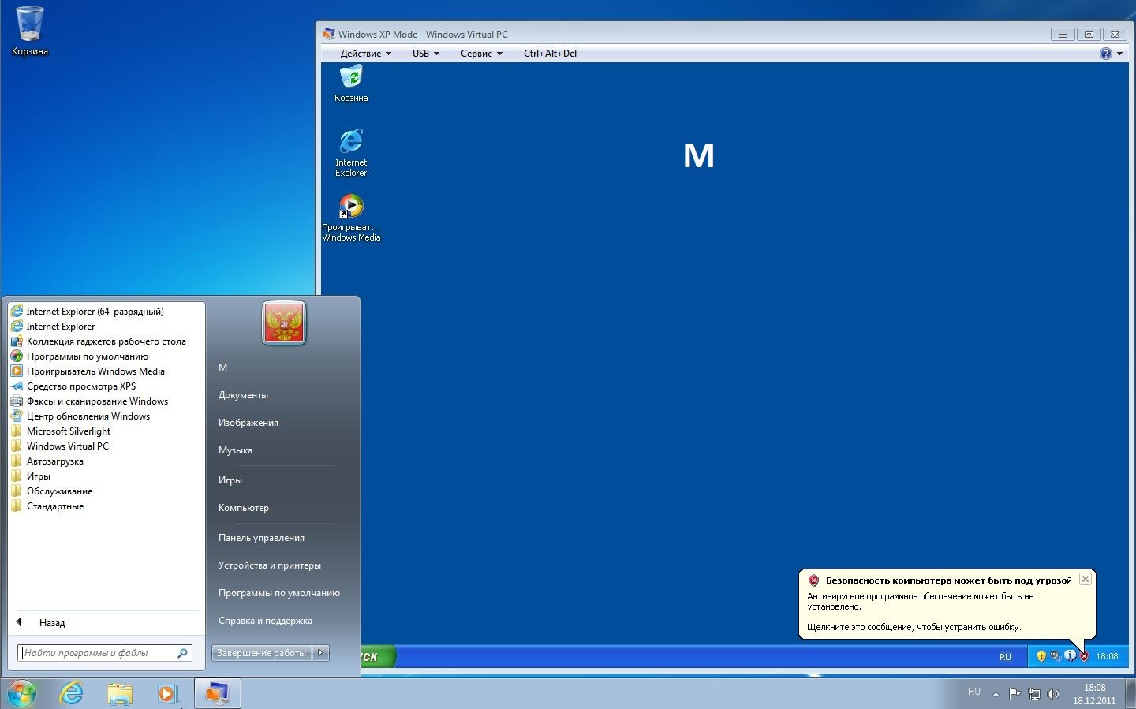This screenshot has width=1136, height=709.
Task: Click the Проигрыватель Windows Media icon in Start menu
Action: pos(17,371)
